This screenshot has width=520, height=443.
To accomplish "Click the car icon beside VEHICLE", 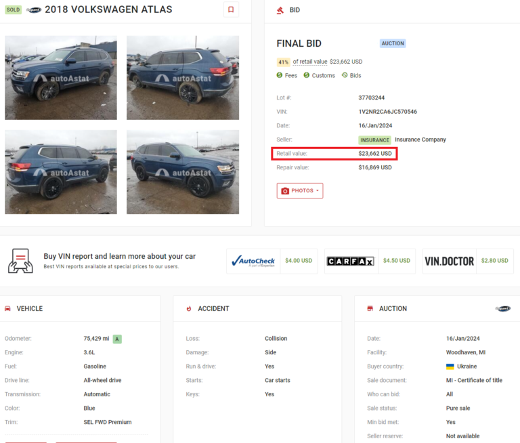I will [x=7, y=308].
